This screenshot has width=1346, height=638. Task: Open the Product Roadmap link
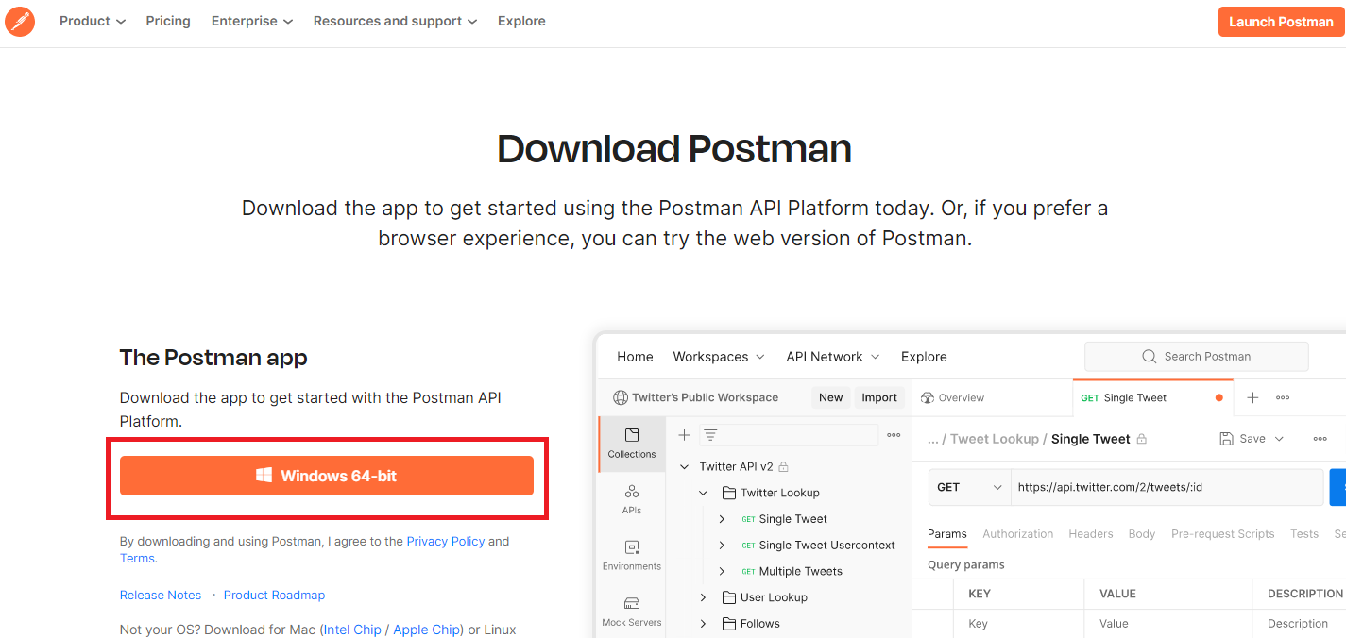coord(274,596)
